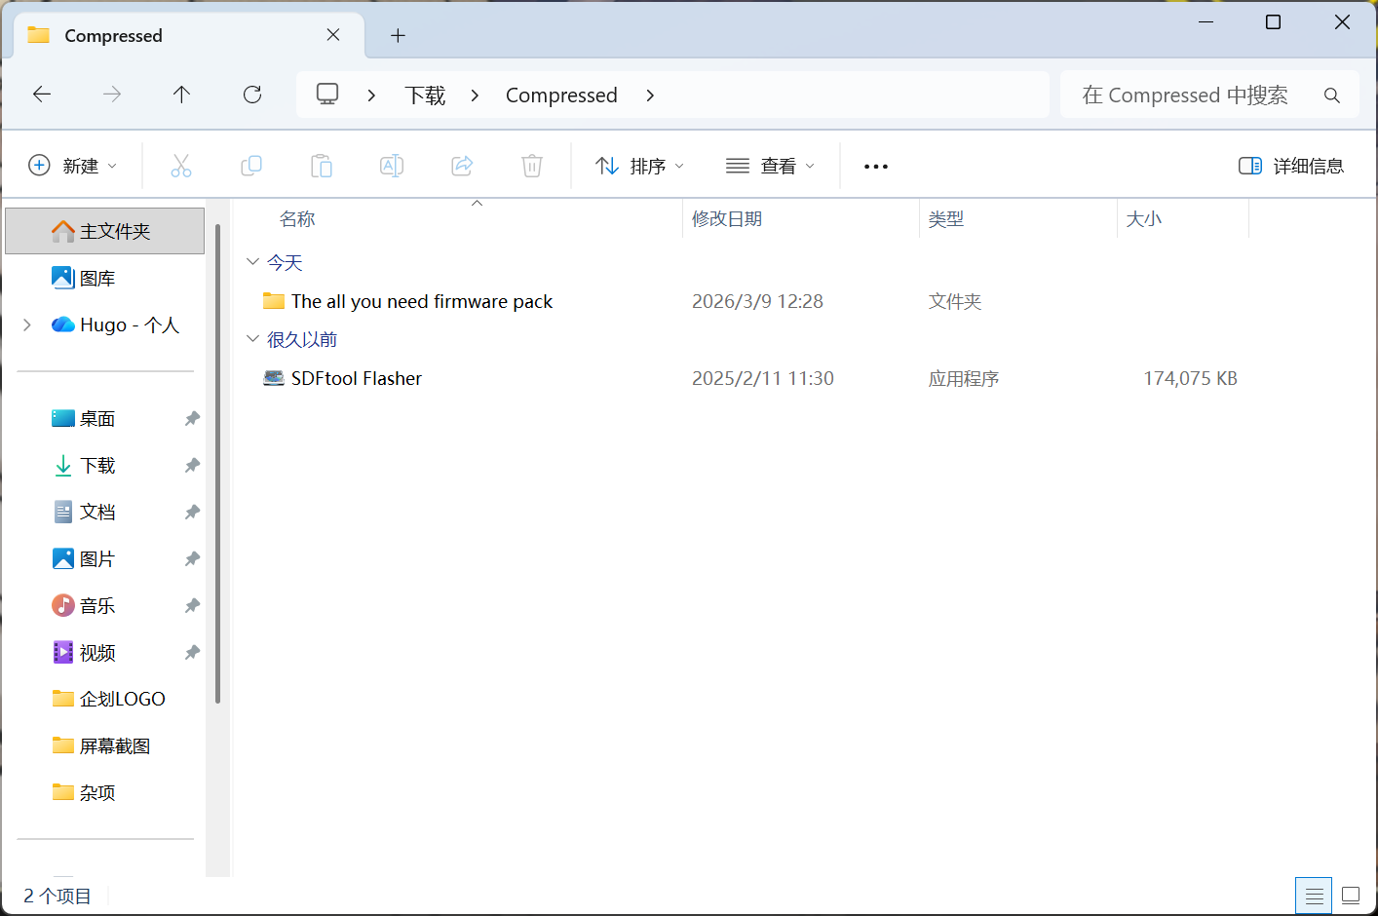Click the 在 Compressed 中搜索 search box
This screenshot has width=1378, height=916.
pyautogui.click(x=1209, y=95)
